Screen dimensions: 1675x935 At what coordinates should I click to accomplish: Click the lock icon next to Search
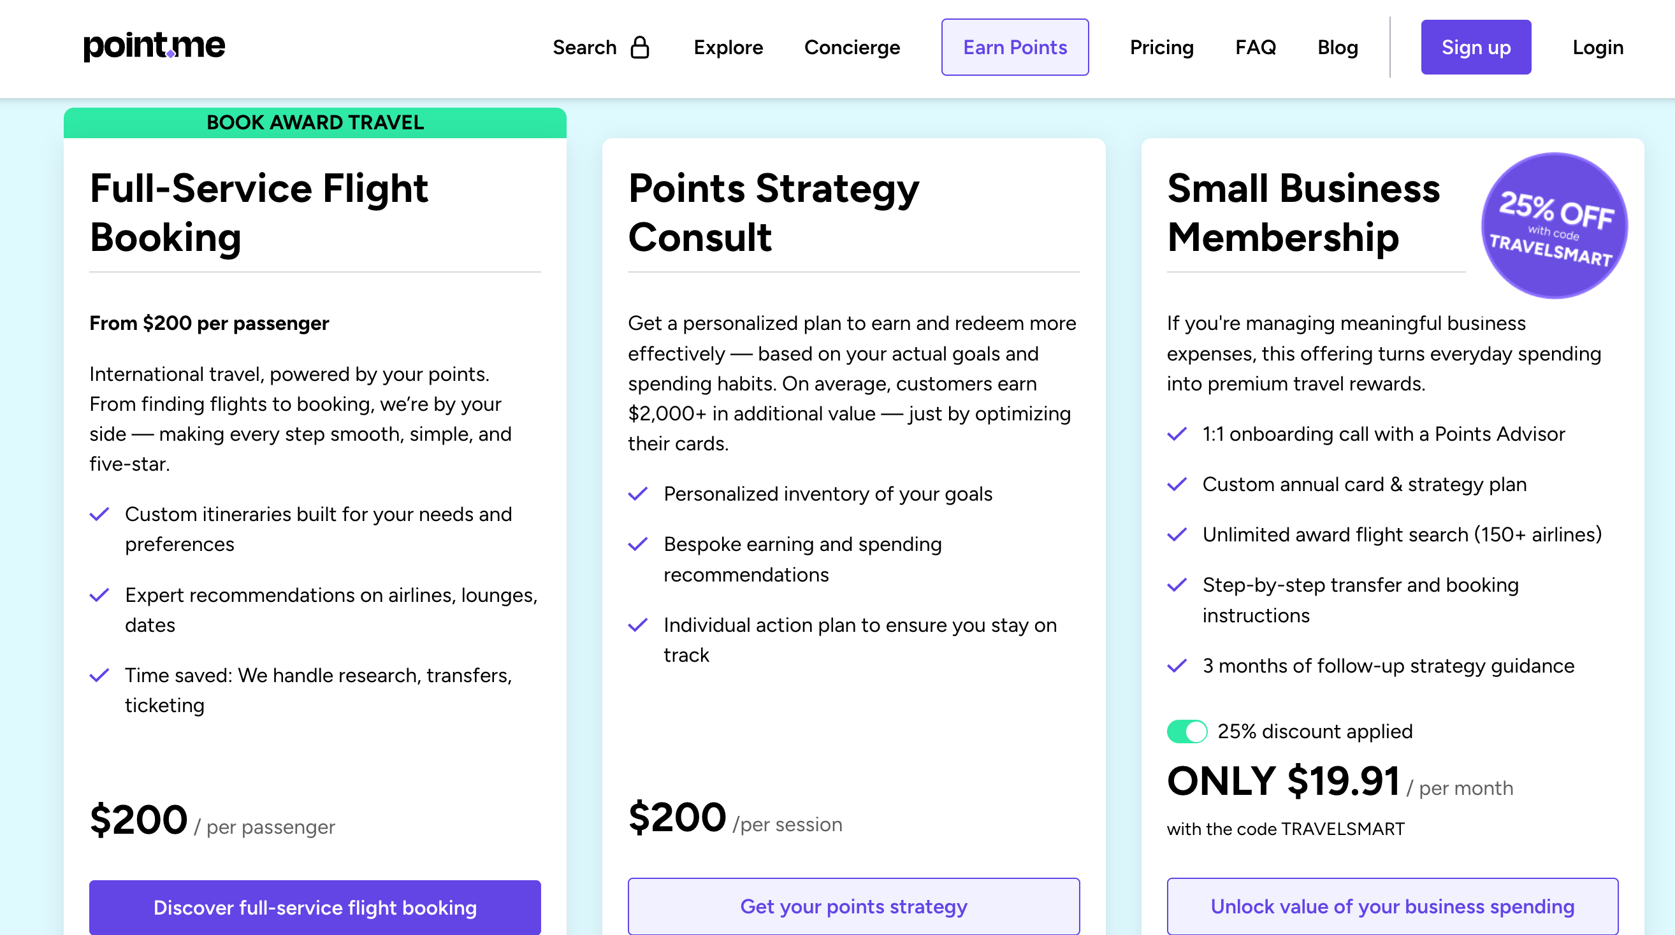click(641, 46)
